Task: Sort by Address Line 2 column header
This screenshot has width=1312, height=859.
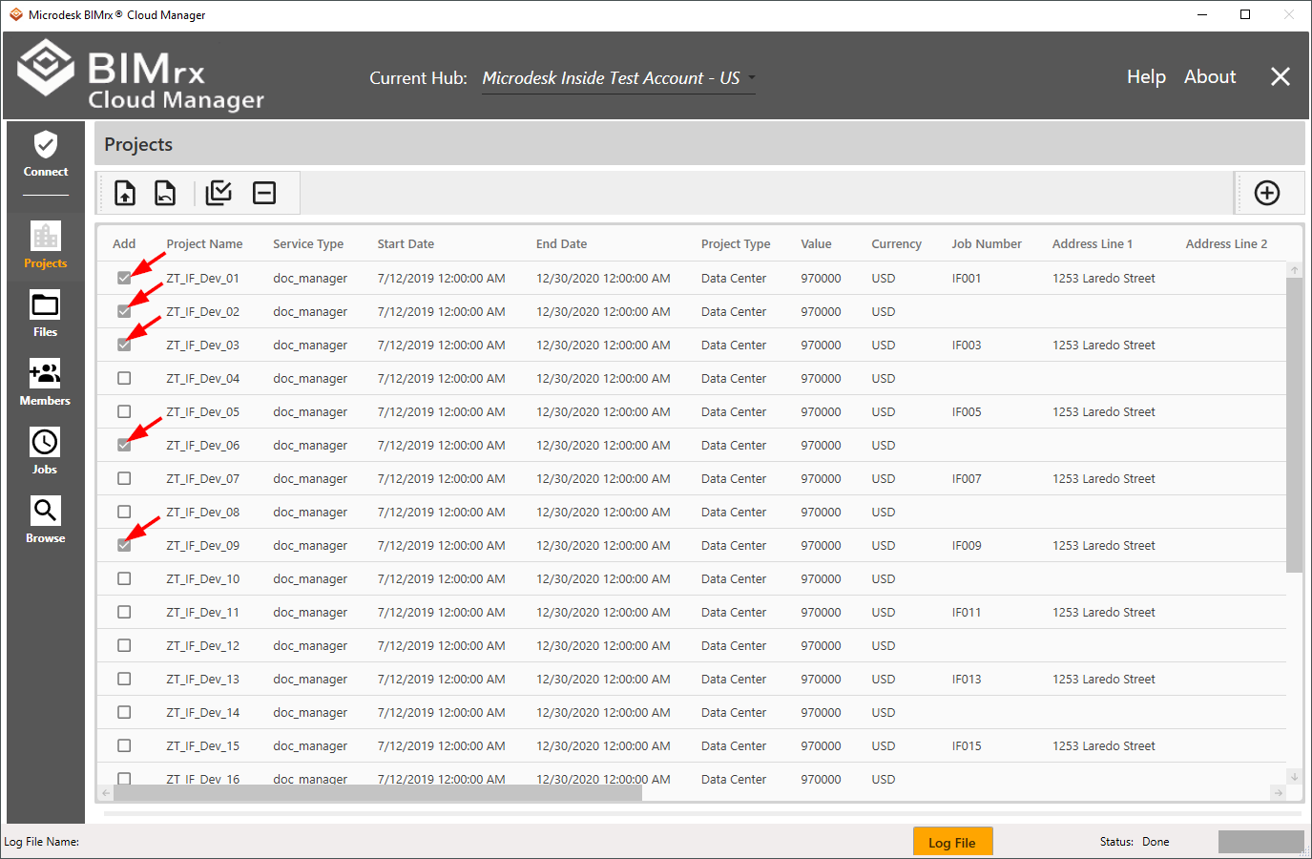Action: point(1226,243)
